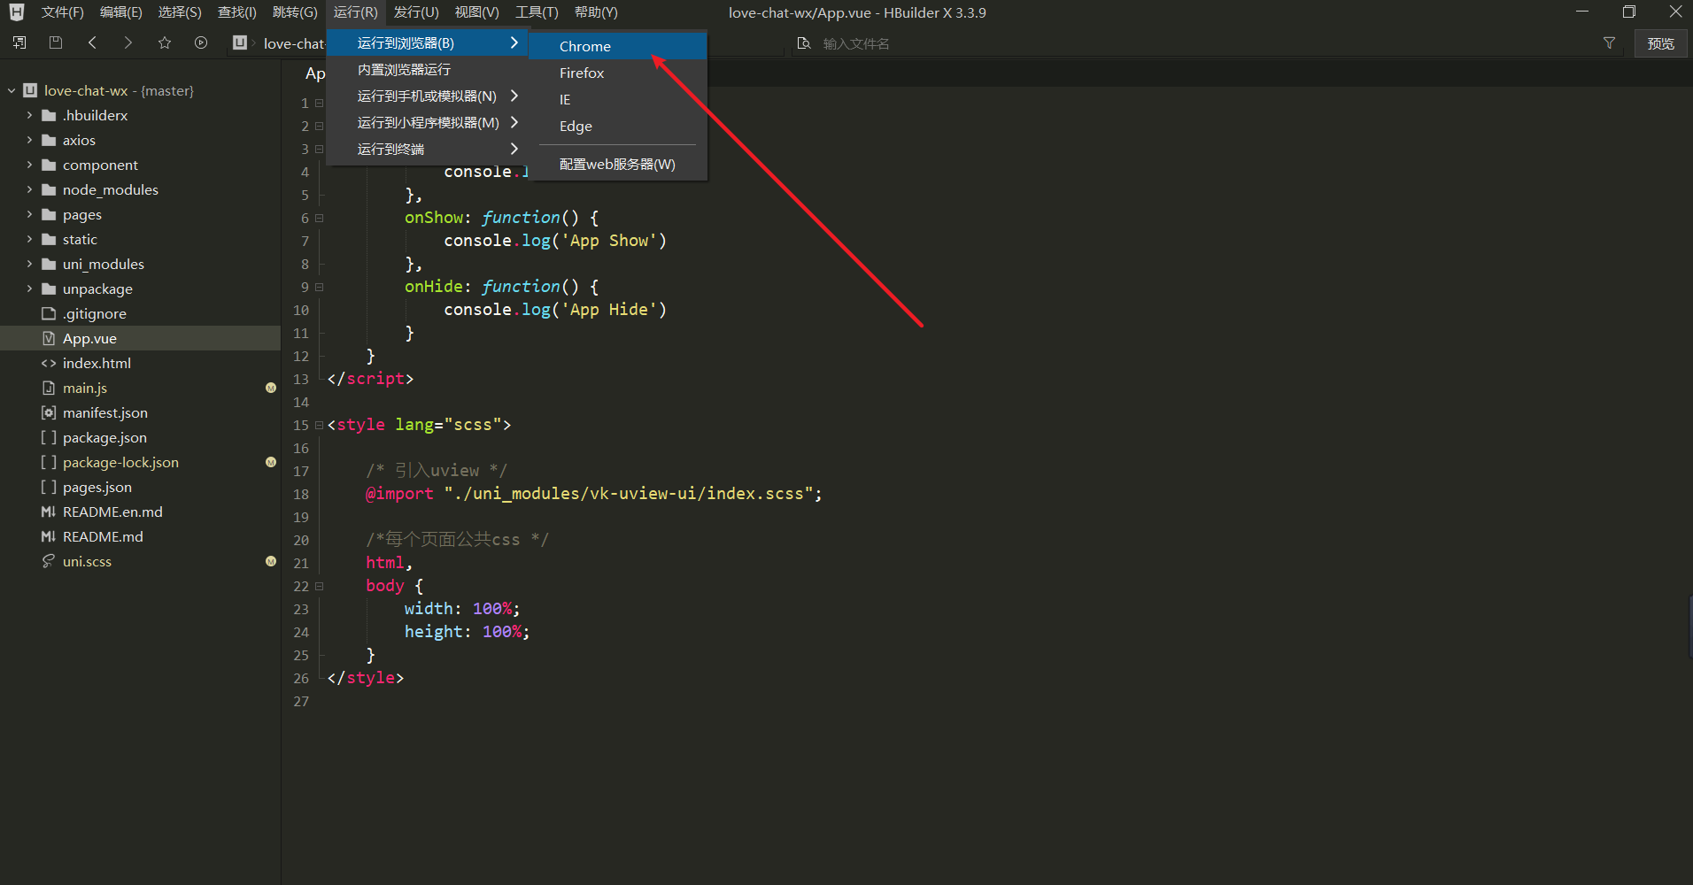The image size is (1693, 885).
Task: Select Edge from the browser submenu
Action: (x=618, y=126)
